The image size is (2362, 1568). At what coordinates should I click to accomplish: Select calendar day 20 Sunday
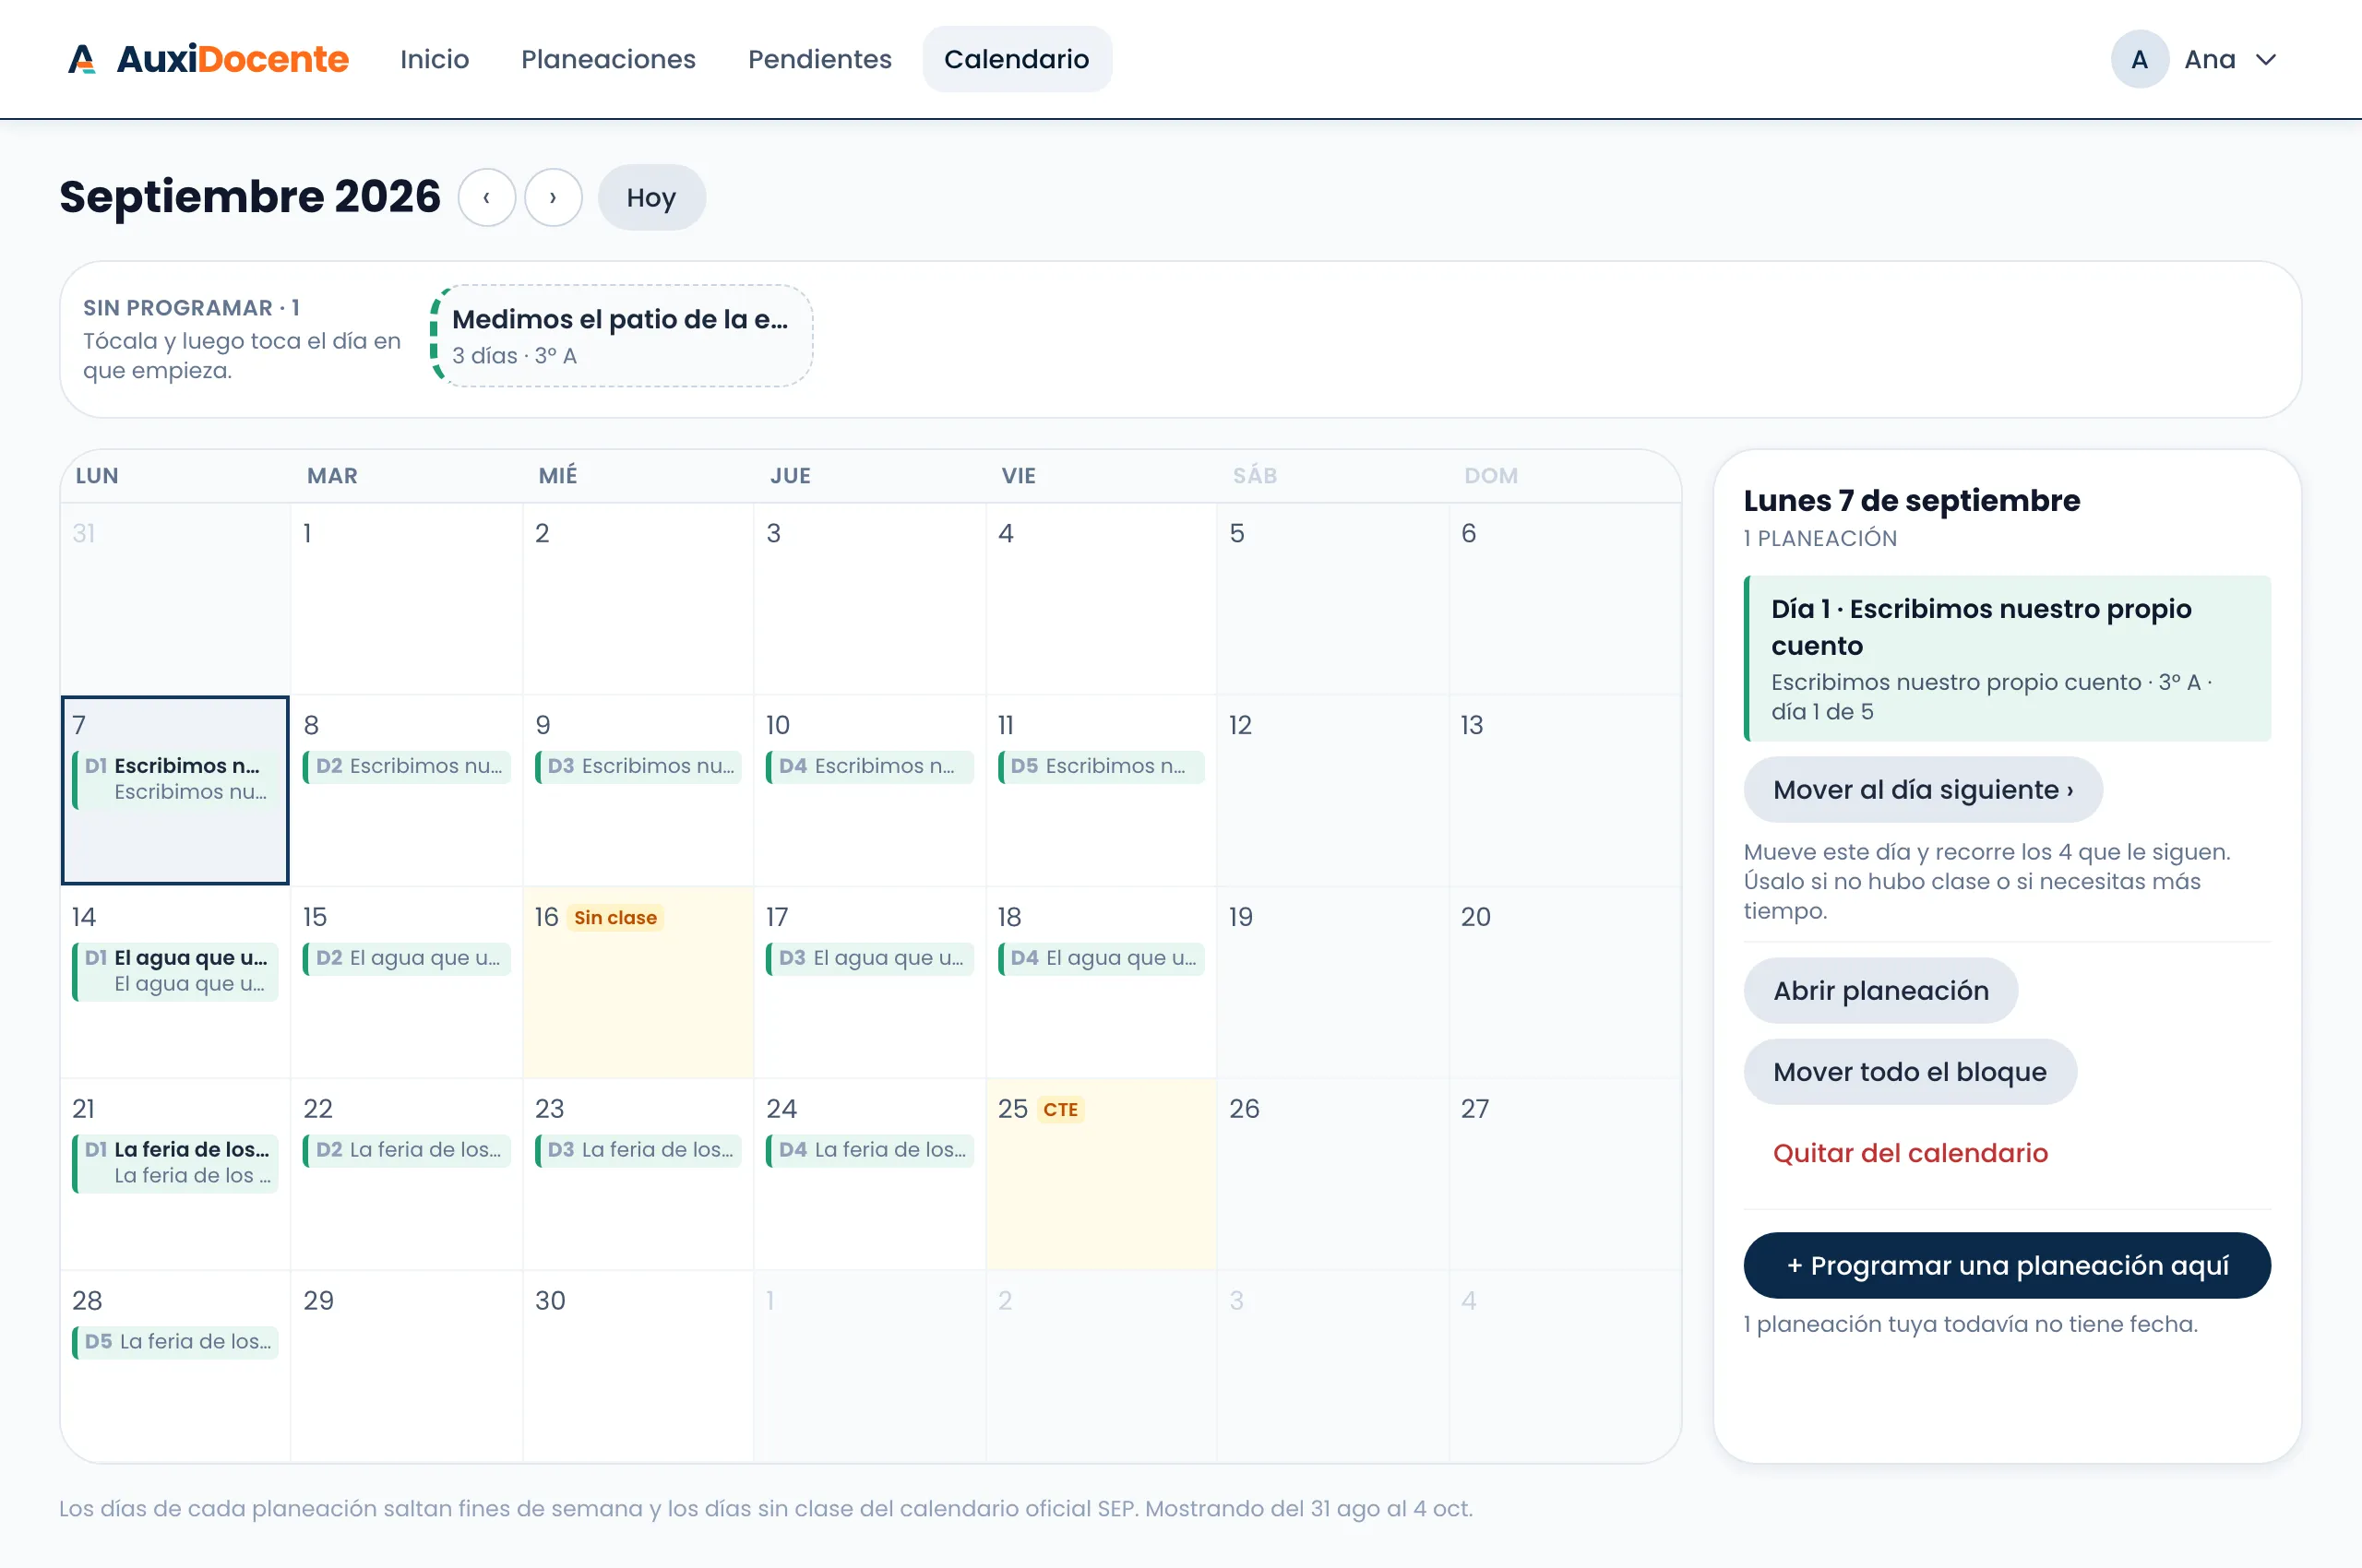(x=1565, y=982)
